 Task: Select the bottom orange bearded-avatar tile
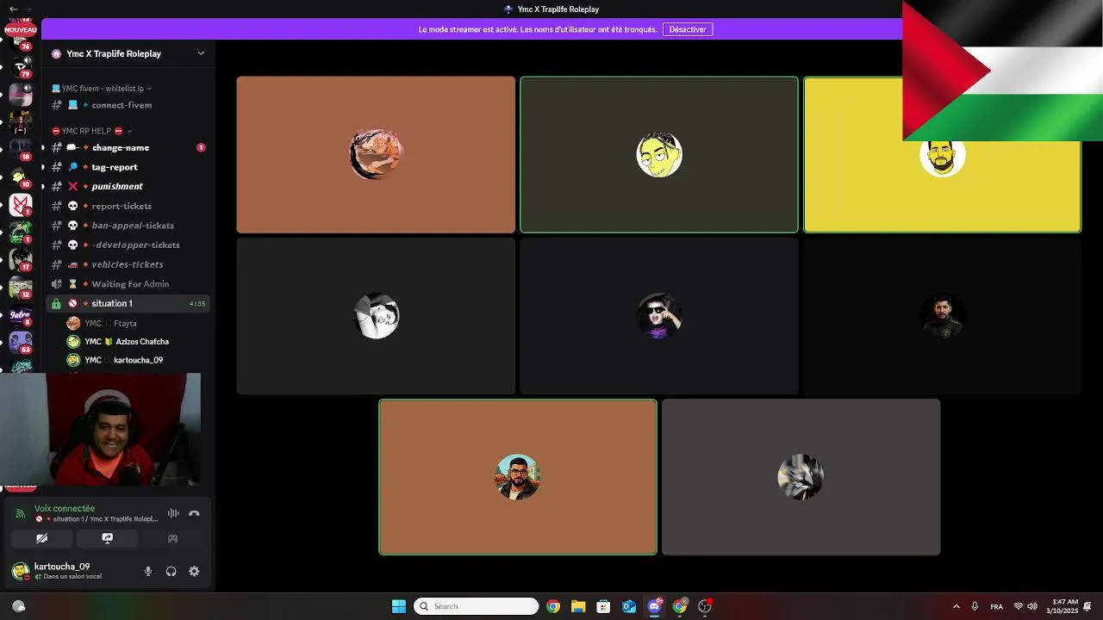coord(518,477)
